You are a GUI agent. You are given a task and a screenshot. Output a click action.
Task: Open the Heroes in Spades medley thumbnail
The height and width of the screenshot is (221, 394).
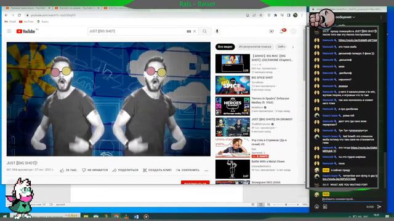233,106
